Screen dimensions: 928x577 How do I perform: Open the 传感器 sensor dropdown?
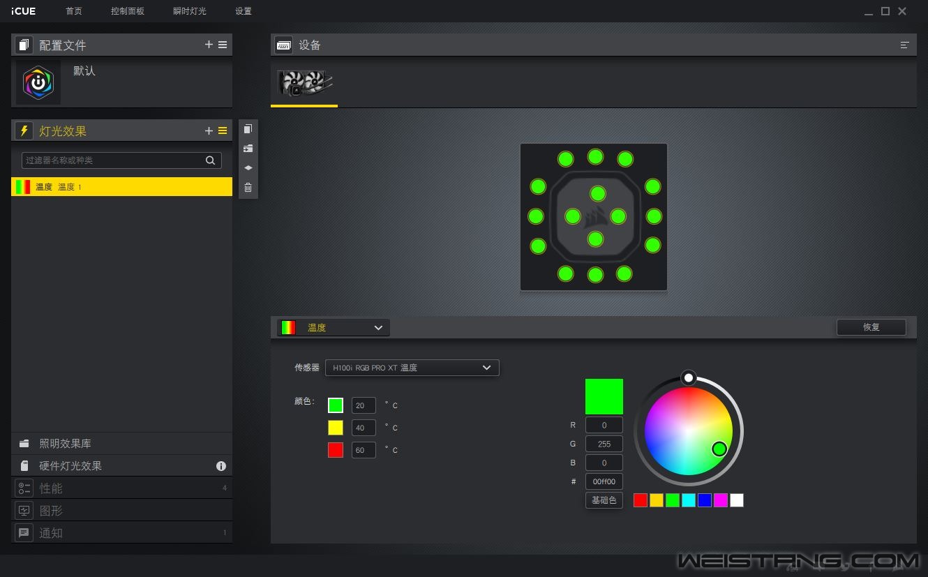(x=412, y=368)
